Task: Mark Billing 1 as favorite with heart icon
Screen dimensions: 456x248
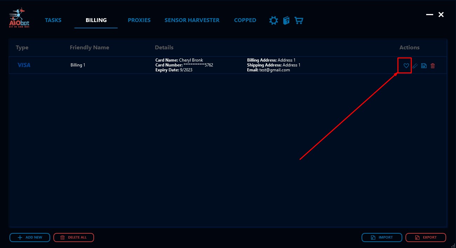Action: click(x=406, y=65)
